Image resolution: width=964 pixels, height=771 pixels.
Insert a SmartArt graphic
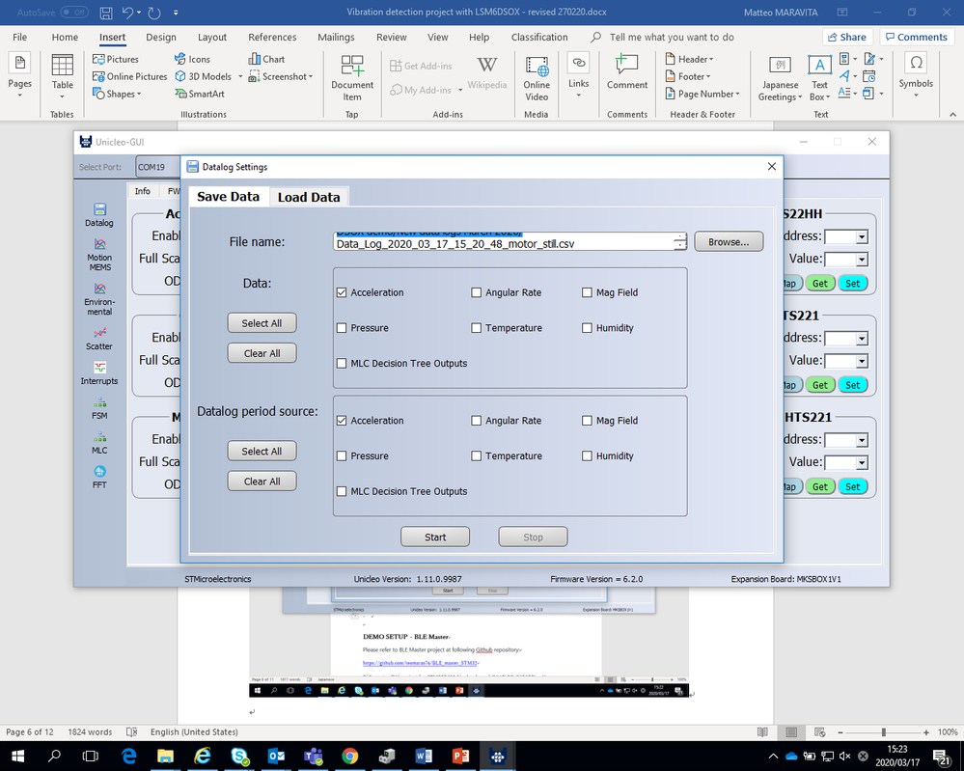coord(200,94)
